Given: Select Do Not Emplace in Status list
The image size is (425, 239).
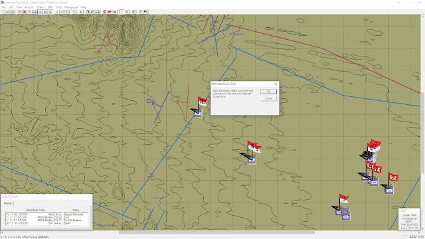Looking at the screenshot, I should [x=72, y=220].
